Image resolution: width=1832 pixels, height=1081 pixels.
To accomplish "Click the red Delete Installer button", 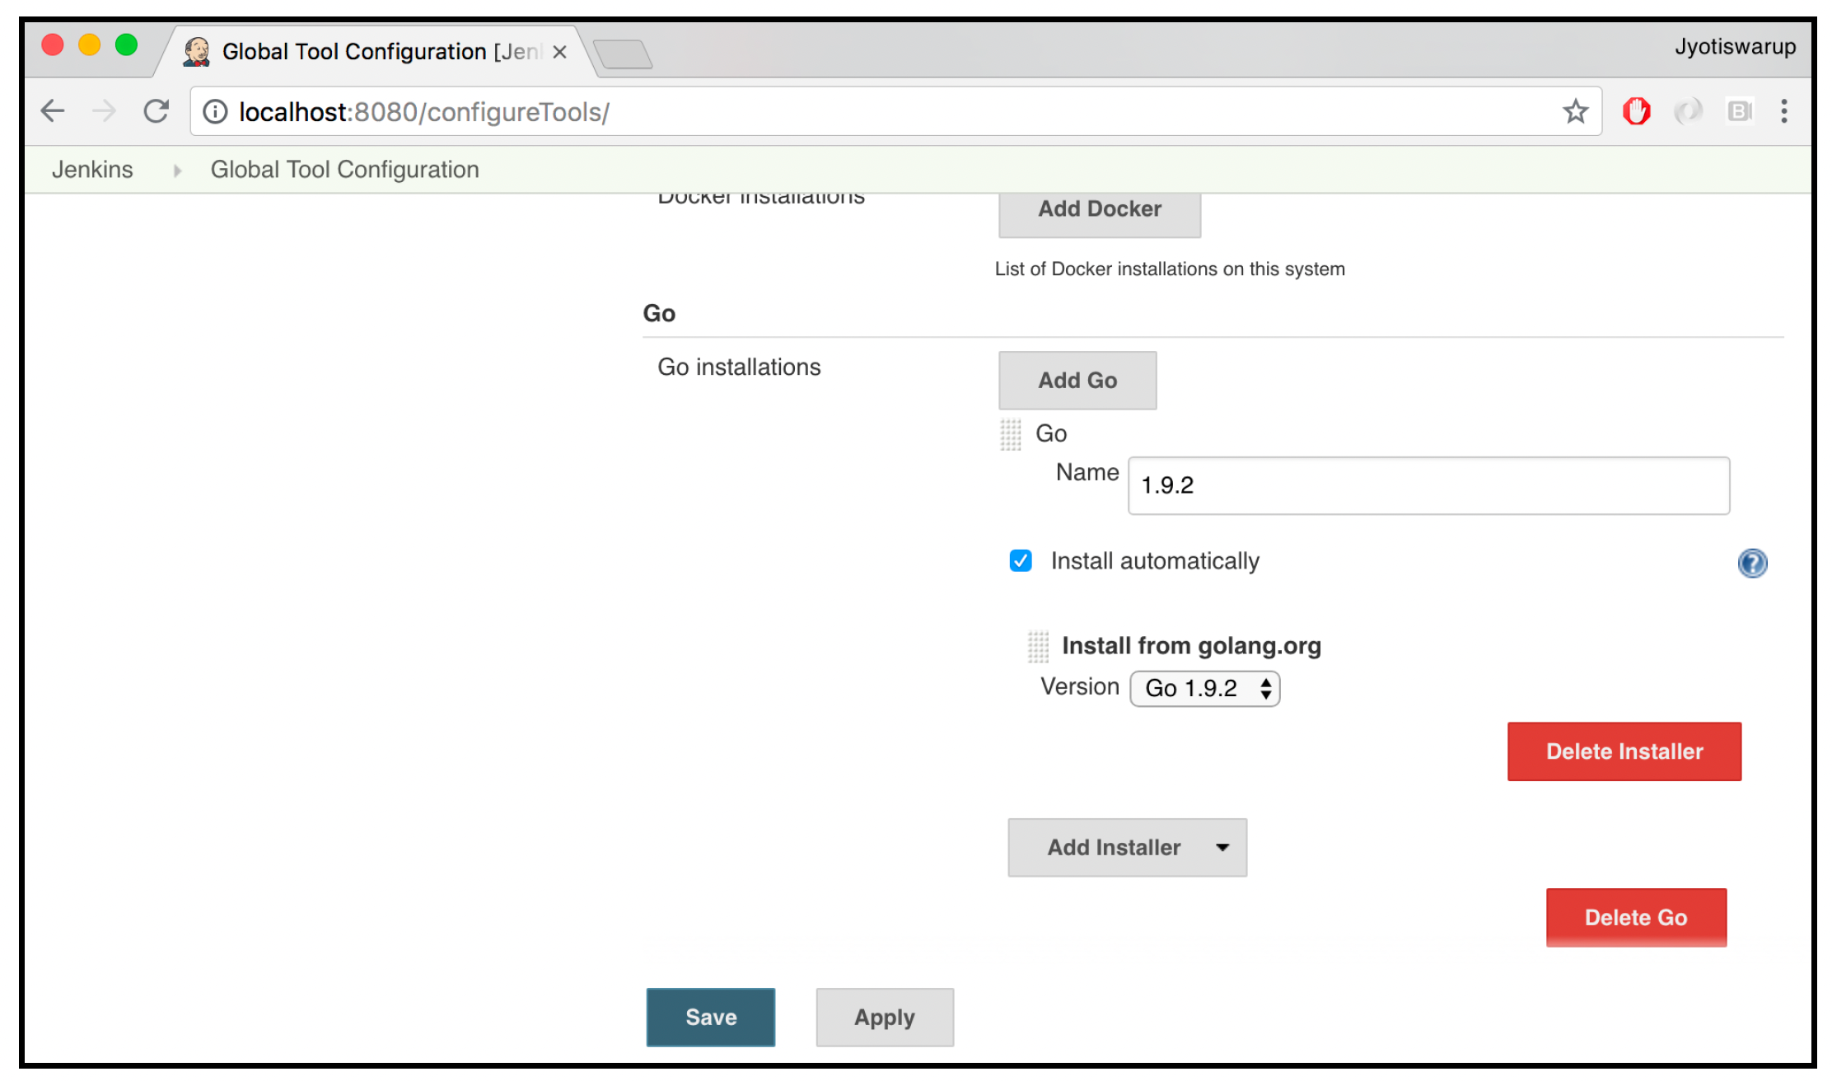I will pos(1624,751).
